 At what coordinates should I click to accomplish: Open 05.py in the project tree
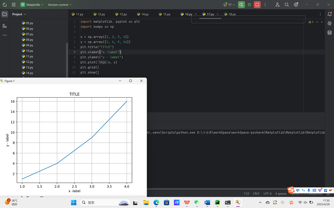pos(27,23)
